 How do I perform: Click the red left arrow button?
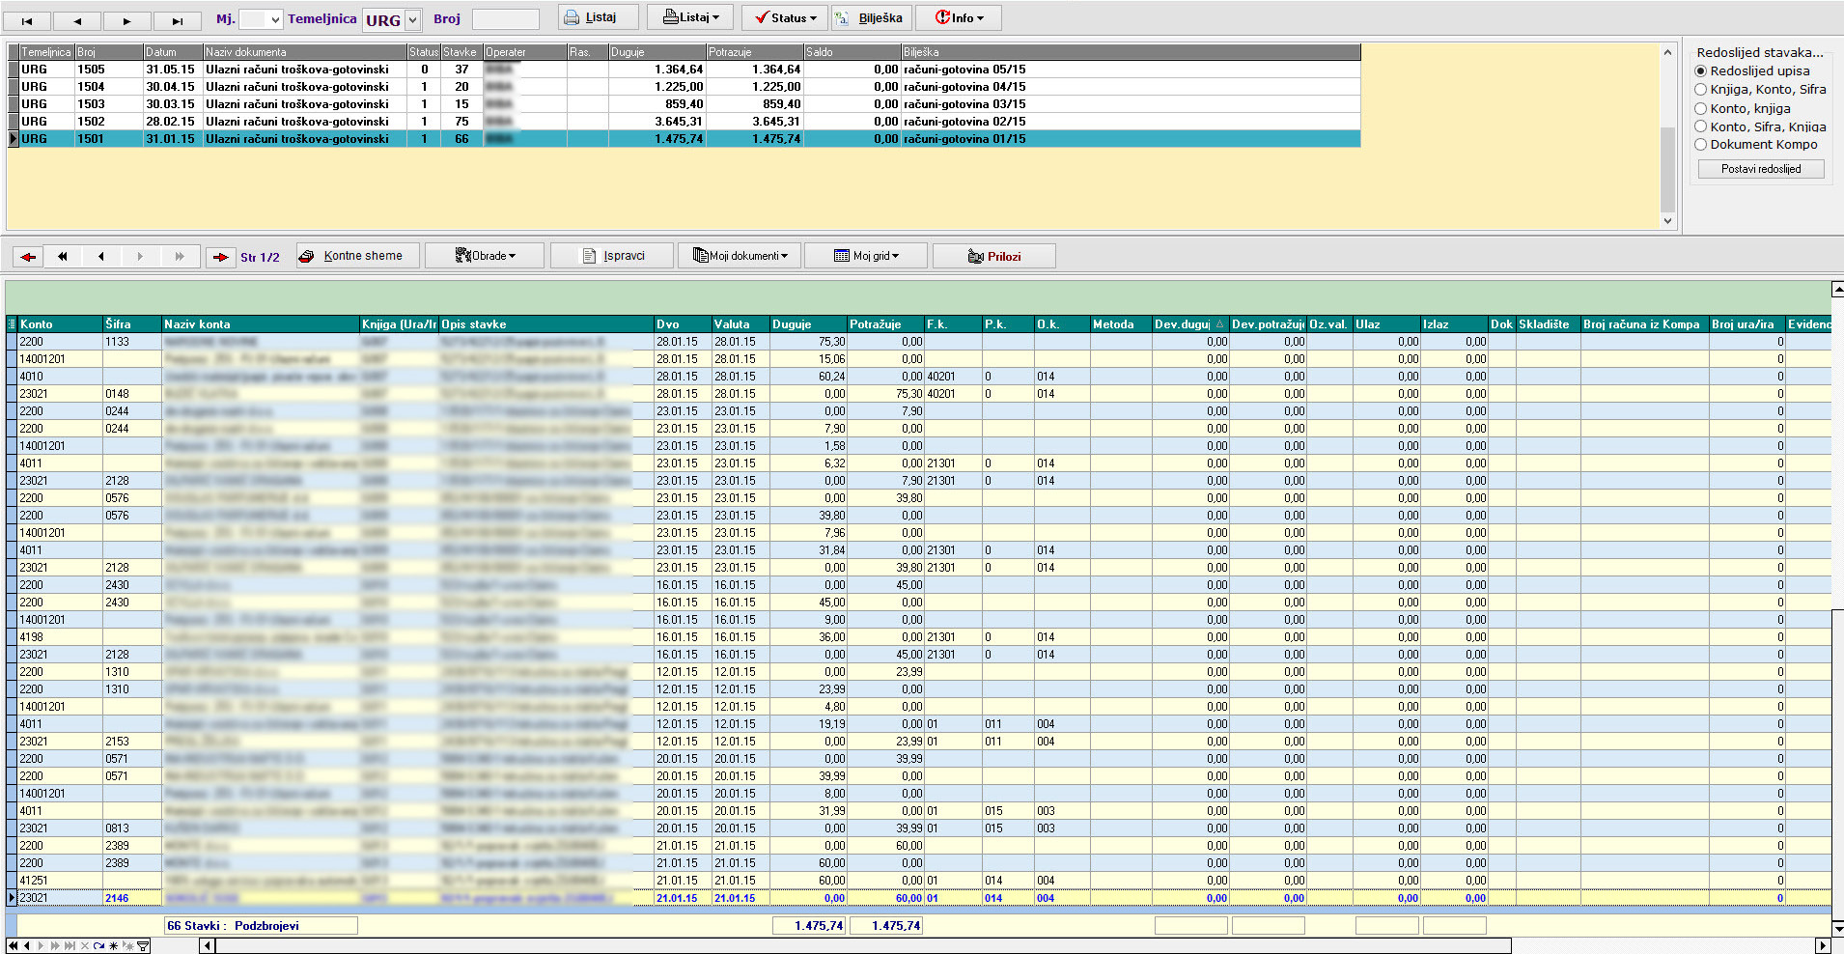(x=28, y=257)
